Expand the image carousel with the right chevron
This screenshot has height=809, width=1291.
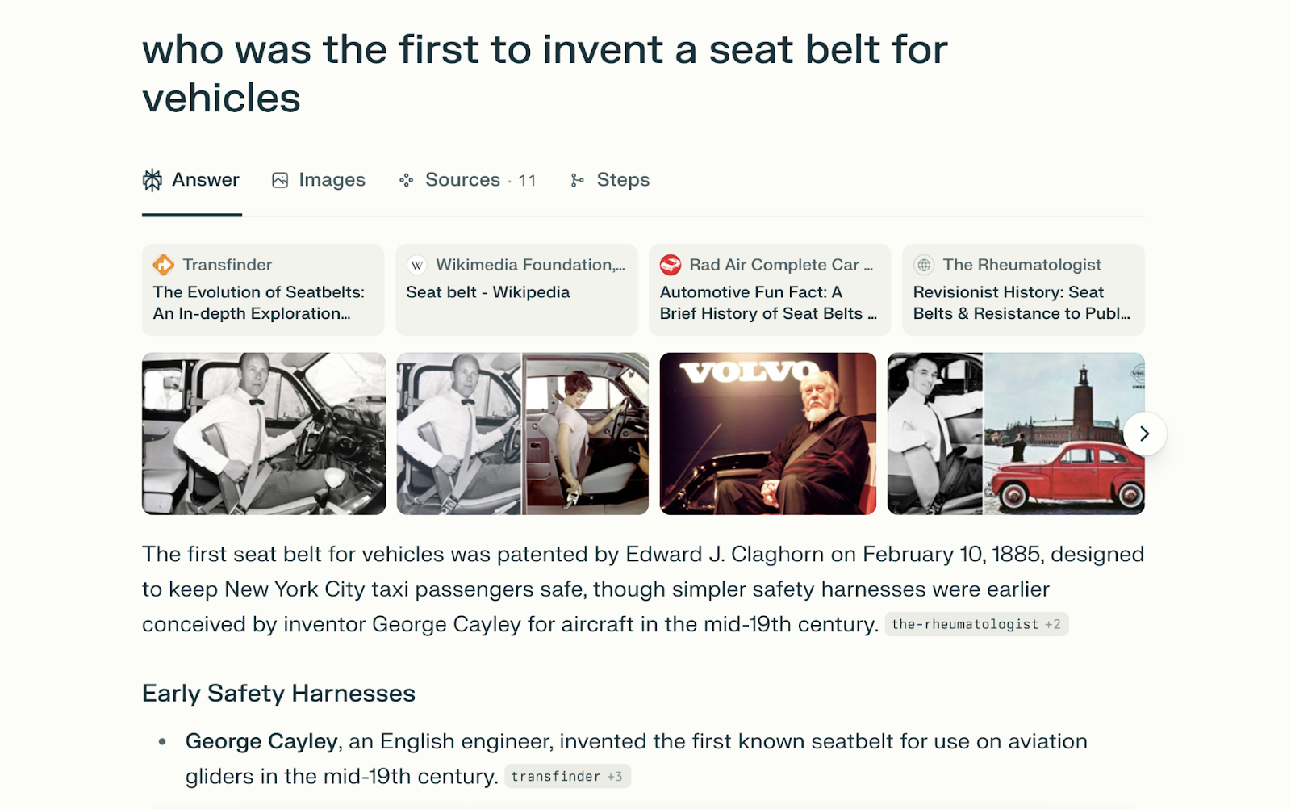pyautogui.click(x=1143, y=434)
